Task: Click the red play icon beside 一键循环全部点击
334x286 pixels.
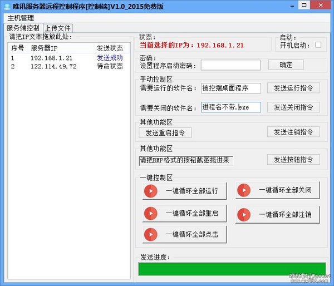Action: [151, 234]
